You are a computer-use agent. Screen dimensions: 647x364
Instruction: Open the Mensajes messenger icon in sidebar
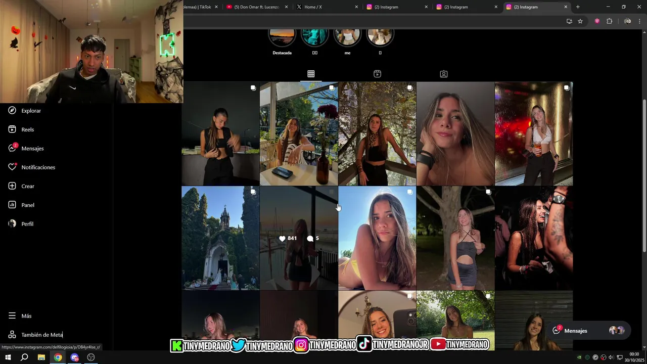click(12, 148)
